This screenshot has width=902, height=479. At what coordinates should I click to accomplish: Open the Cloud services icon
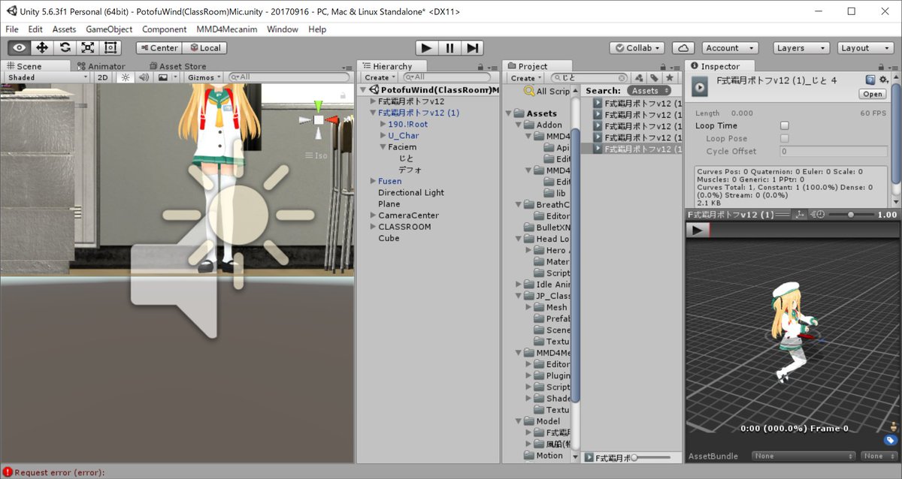pyautogui.click(x=683, y=47)
